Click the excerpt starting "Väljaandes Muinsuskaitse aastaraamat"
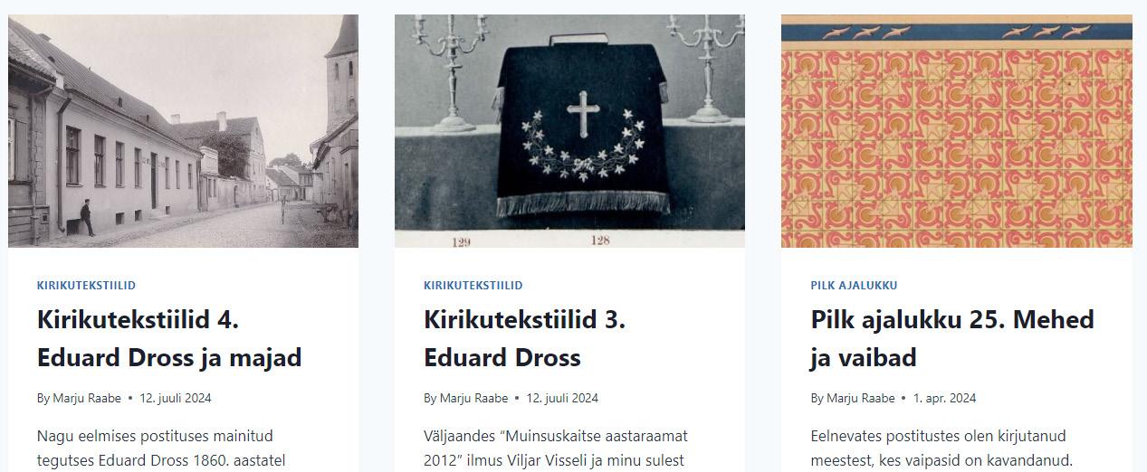Image resolution: width=1147 pixels, height=472 pixels. [556, 448]
